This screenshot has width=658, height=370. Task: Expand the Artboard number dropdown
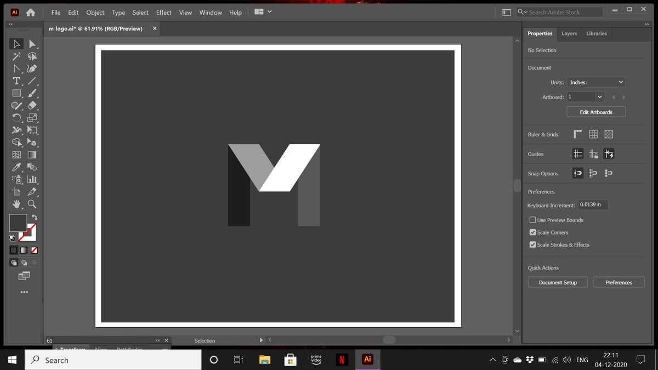pyautogui.click(x=600, y=97)
